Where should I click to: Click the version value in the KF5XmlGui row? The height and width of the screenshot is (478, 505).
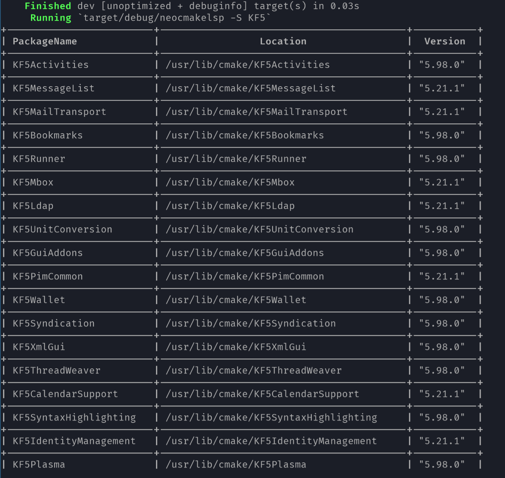pos(442,347)
